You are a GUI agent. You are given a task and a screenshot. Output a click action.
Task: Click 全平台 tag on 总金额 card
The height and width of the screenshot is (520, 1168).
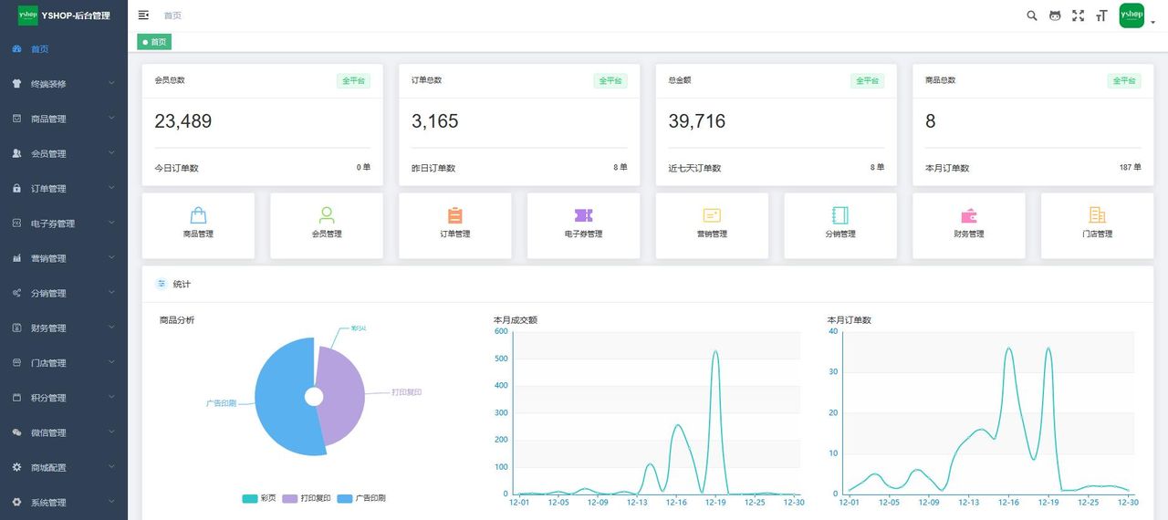click(x=868, y=80)
